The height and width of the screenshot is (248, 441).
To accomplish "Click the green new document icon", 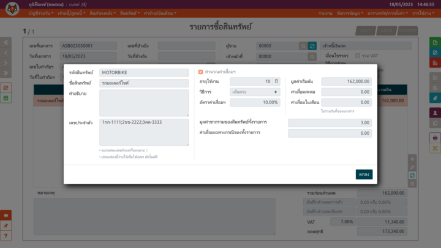I will coord(435,42).
